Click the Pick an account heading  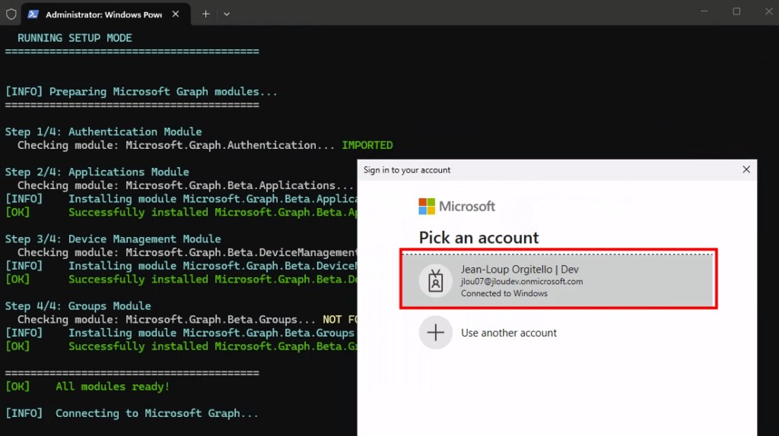[479, 238]
